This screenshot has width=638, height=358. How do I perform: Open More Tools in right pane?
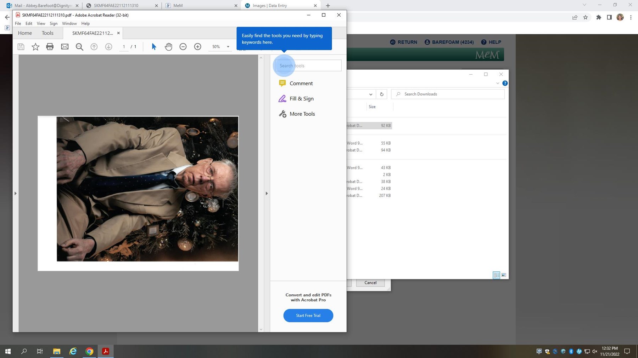[x=302, y=114]
